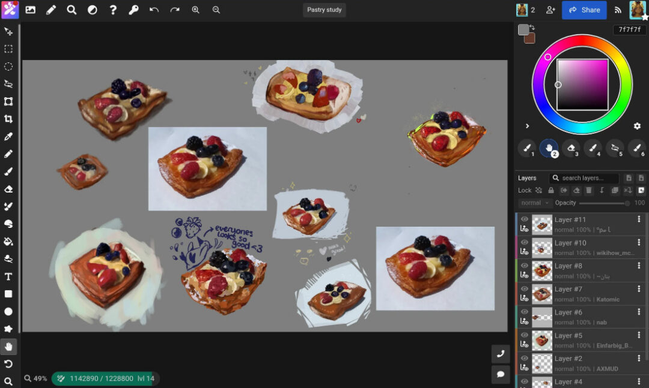Viewport: 649px width, 388px height.
Task: Select brush preset slot 4
Action: click(x=593, y=148)
